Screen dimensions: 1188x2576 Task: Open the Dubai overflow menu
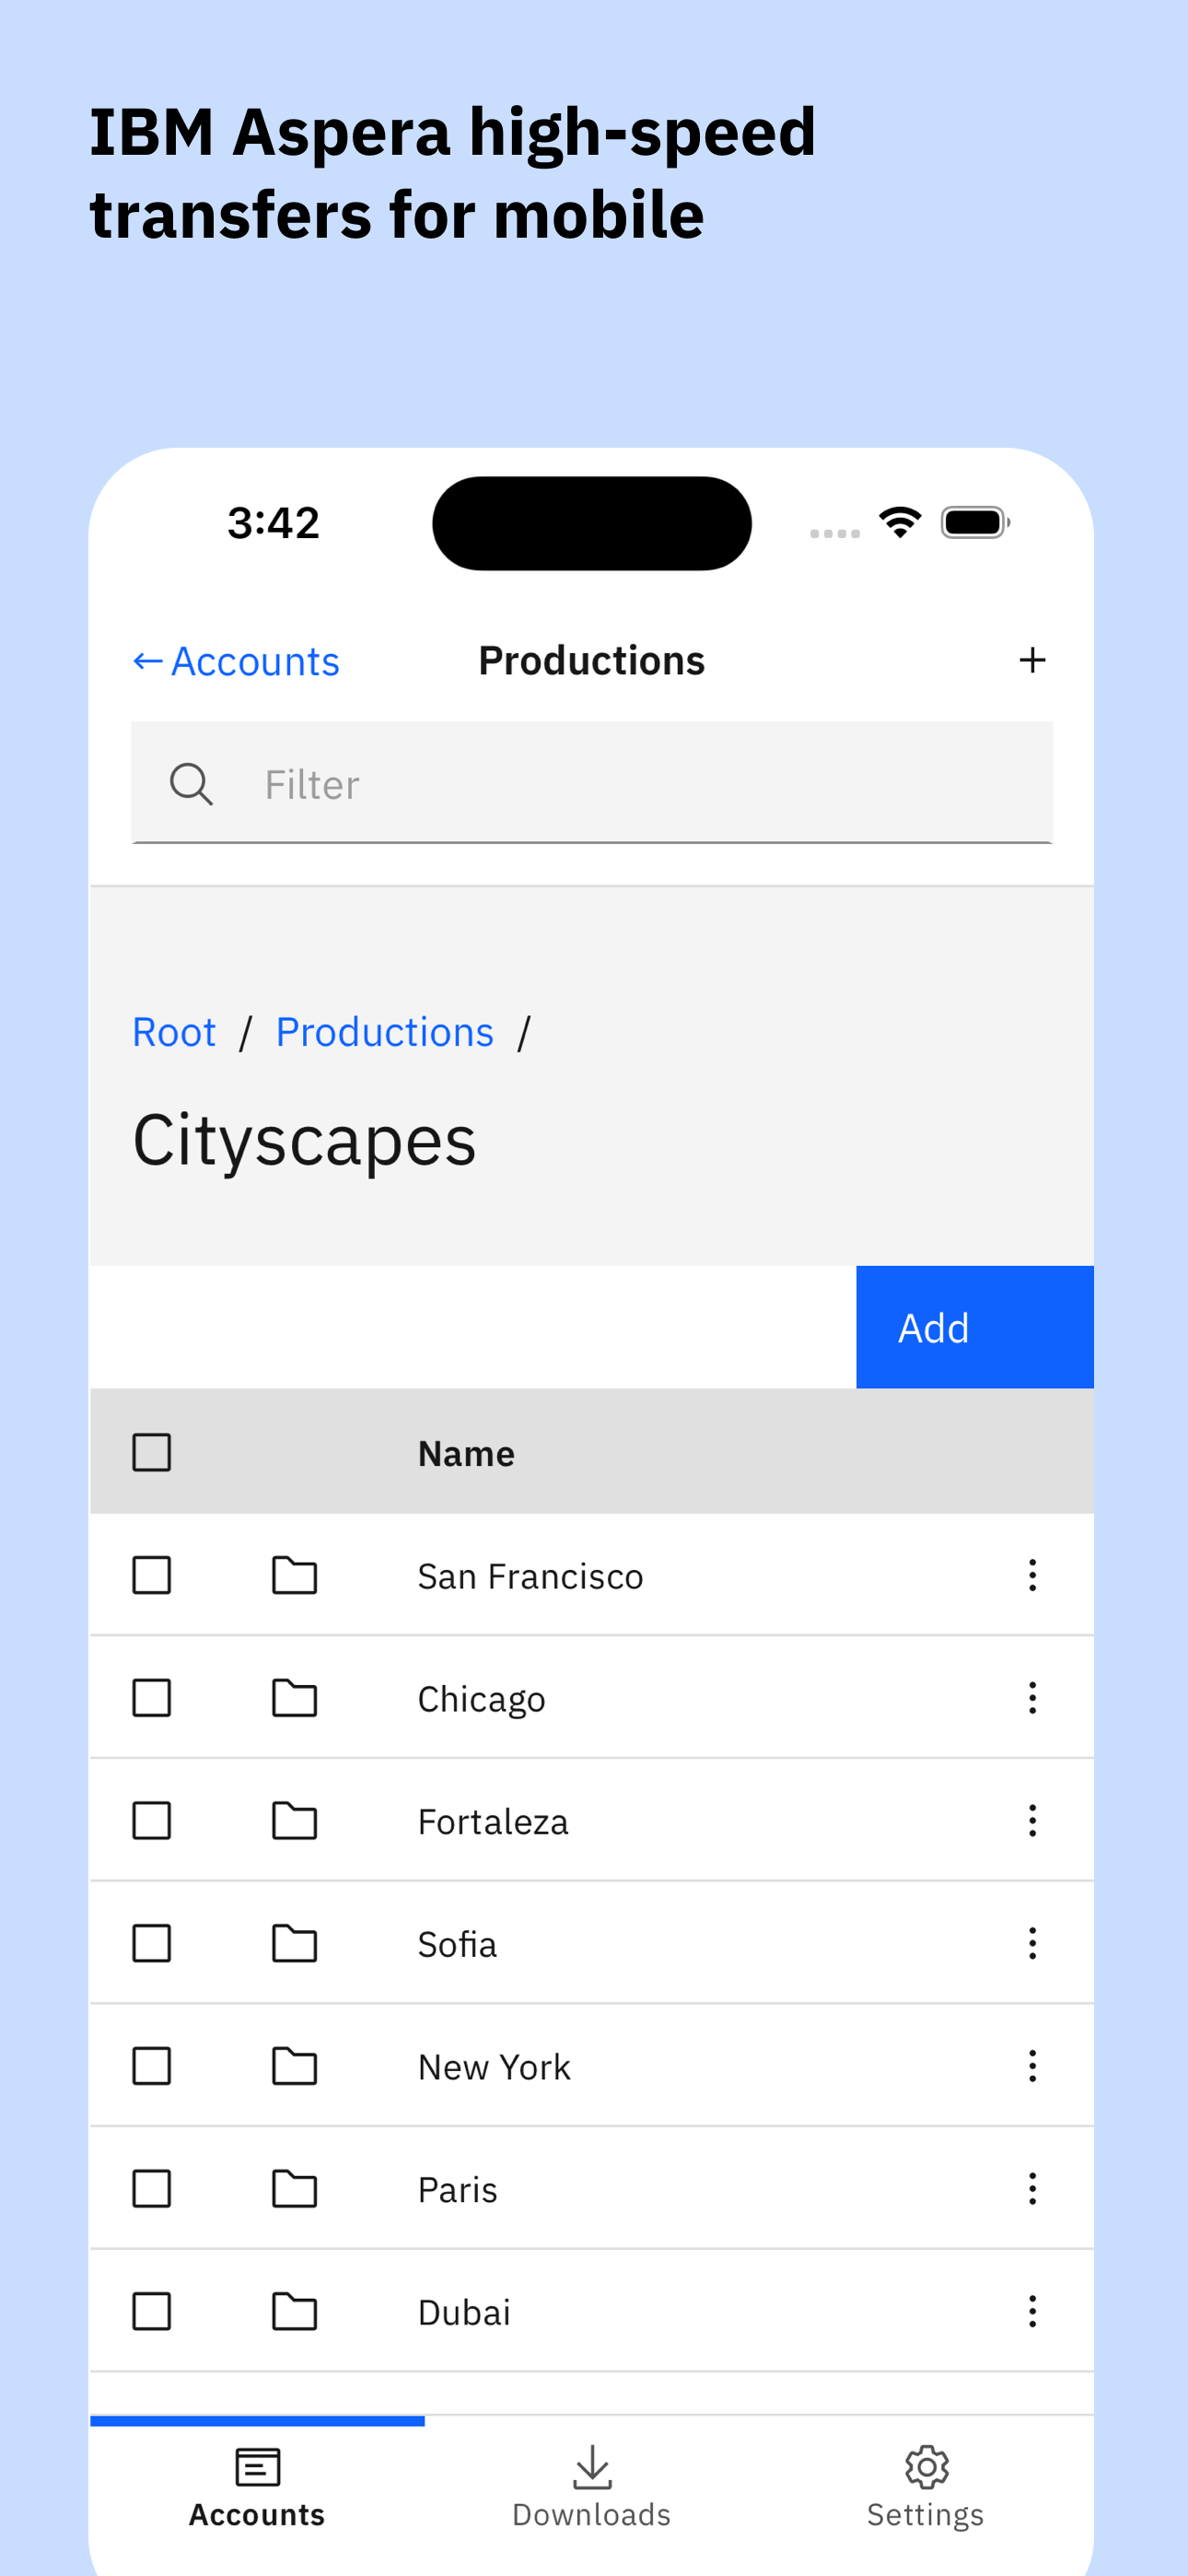[1032, 2311]
